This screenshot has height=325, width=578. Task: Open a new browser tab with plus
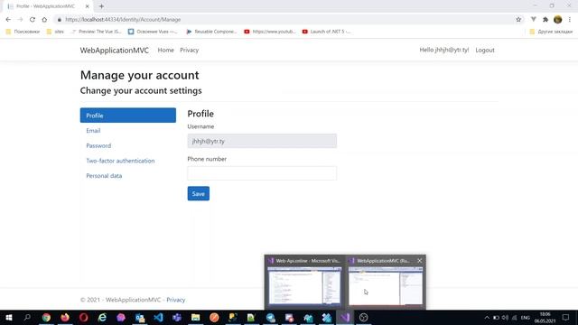101,6
